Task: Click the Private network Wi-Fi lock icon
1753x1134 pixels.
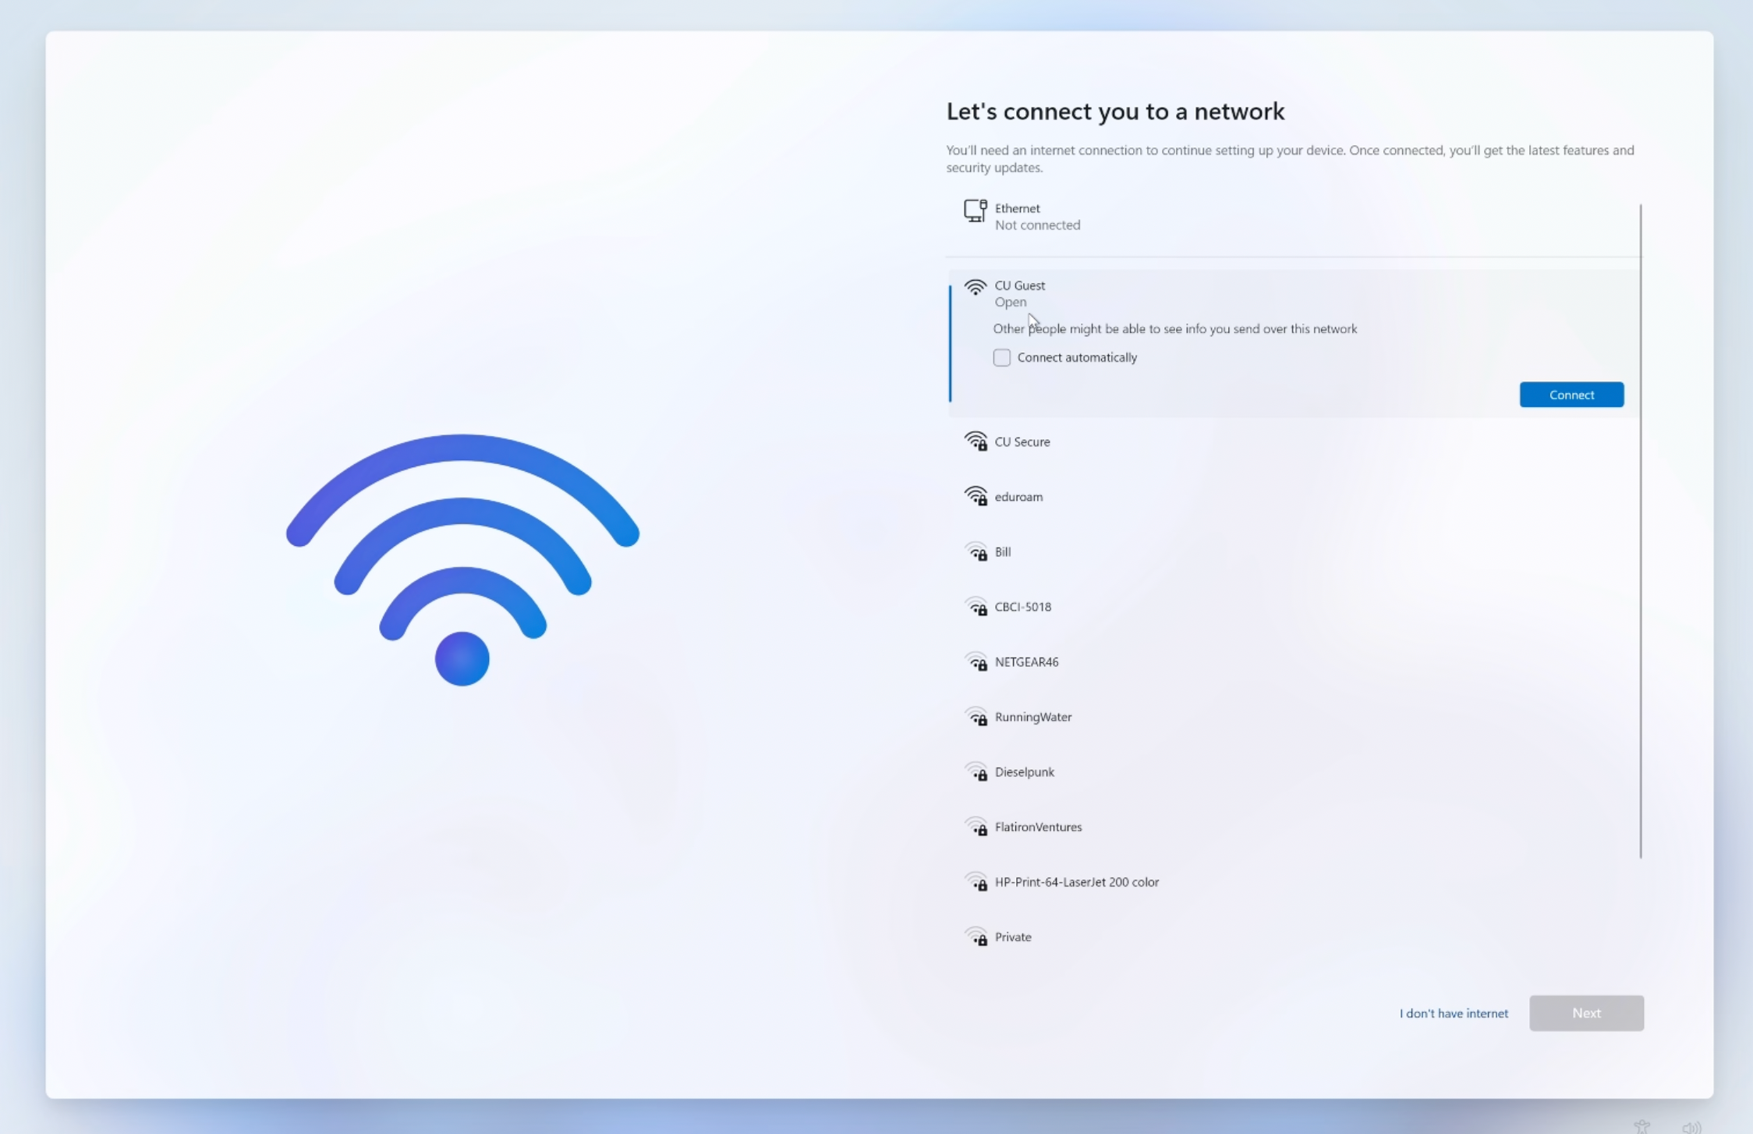Action: pyautogui.click(x=976, y=937)
